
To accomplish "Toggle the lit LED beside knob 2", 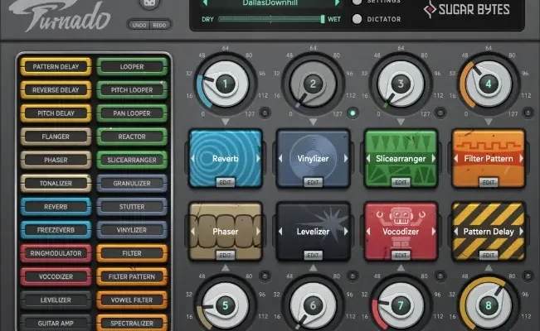I will pyautogui.click(x=353, y=113).
